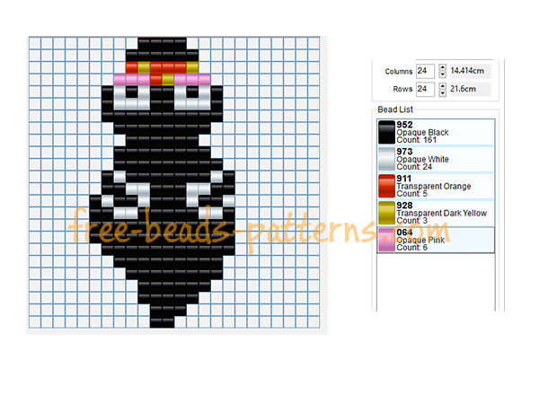Increase Columns with the up stepper arrow
Screen dimensions: 539x395
[x=443, y=67]
